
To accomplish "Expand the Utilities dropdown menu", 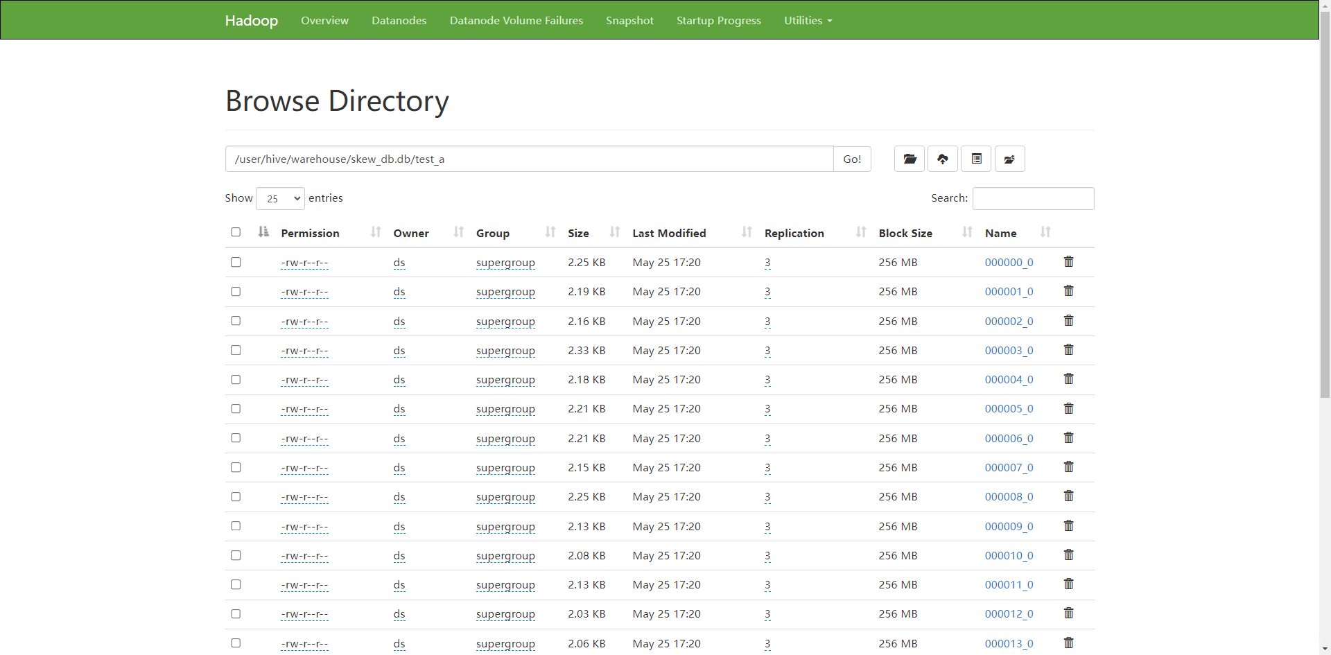I will 808,21.
